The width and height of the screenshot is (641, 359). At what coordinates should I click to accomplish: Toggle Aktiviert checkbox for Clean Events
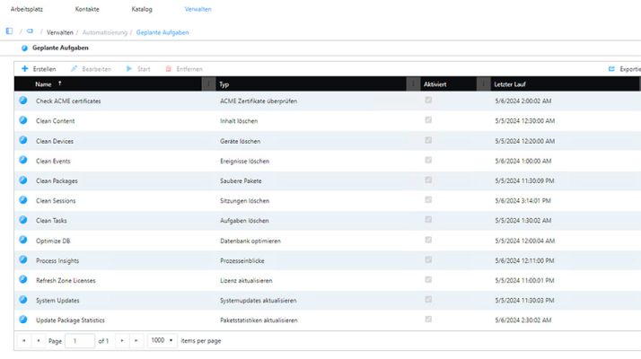pos(428,161)
